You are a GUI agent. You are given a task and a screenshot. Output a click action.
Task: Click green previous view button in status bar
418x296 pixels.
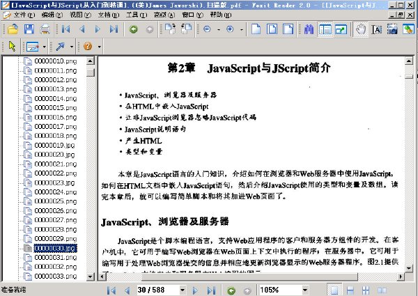[x=231, y=290]
